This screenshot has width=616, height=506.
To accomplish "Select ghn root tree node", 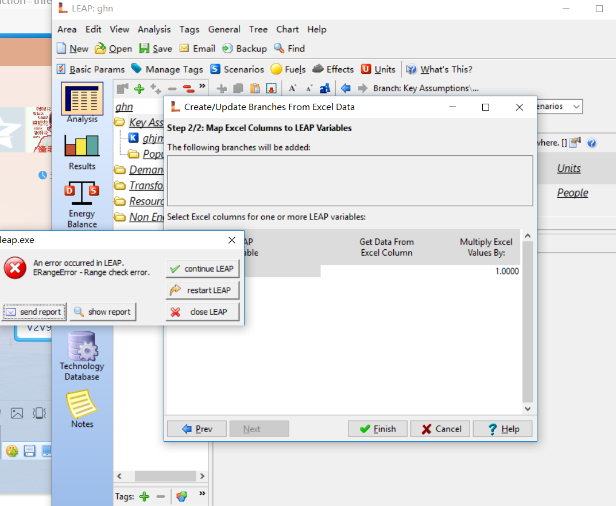I will click(x=124, y=107).
